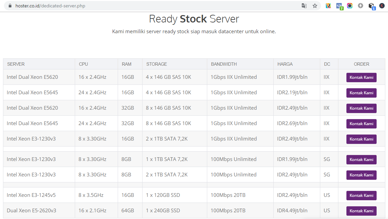Viewport: 388px width, 219px height.
Task: Click Kontak Kami for Xeon E3-1230v3 IIX server
Action: tap(361, 139)
